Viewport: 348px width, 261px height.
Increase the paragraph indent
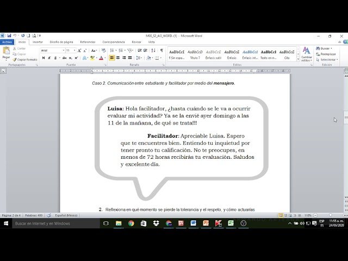tap(145, 51)
